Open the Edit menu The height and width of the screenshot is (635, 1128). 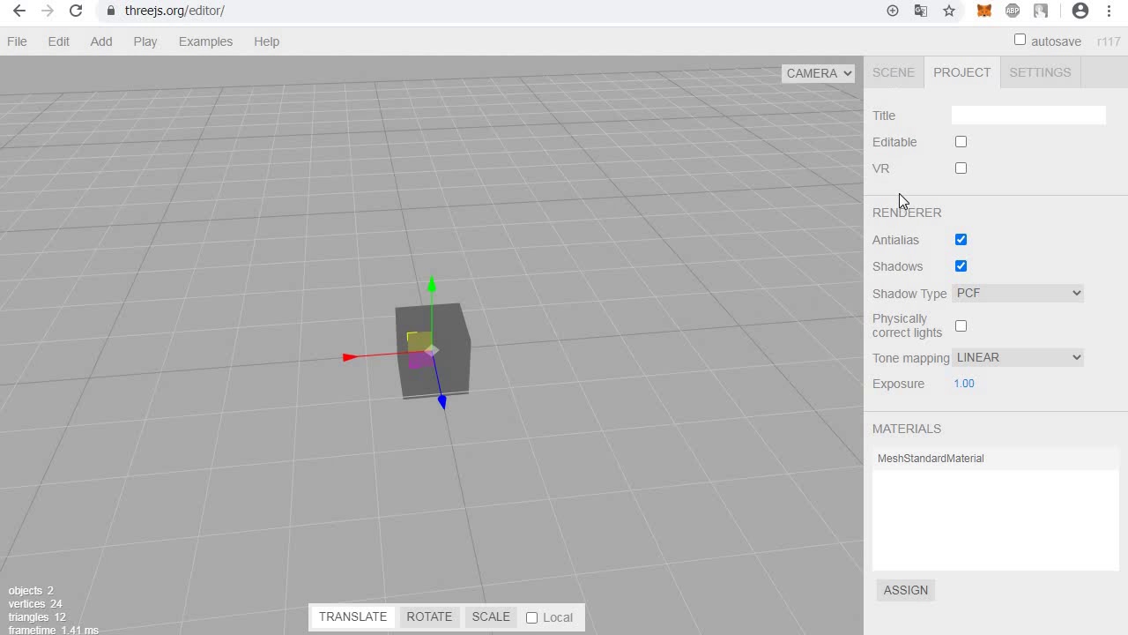point(58,41)
